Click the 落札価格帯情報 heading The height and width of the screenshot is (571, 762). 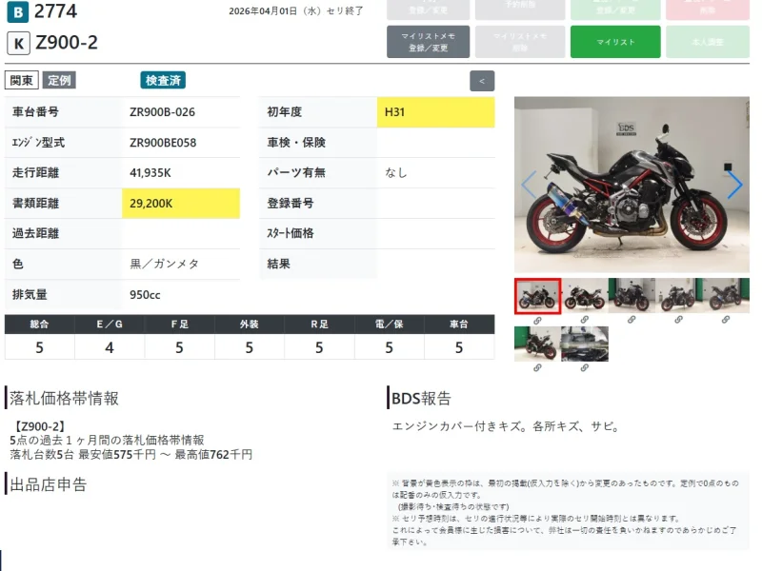click(x=64, y=399)
